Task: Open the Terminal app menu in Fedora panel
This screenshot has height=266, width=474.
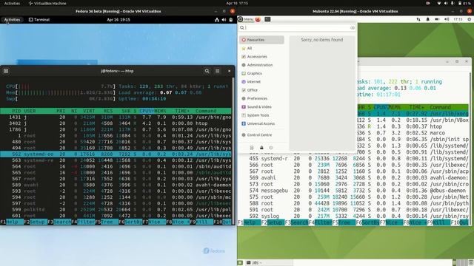Action: [39, 20]
